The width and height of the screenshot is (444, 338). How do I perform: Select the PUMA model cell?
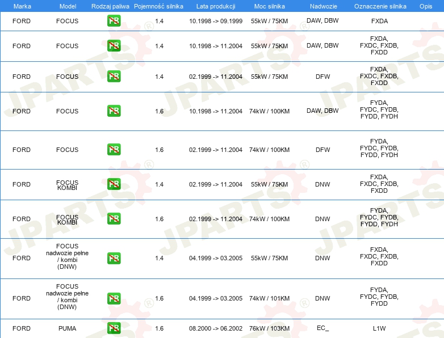[68, 328]
